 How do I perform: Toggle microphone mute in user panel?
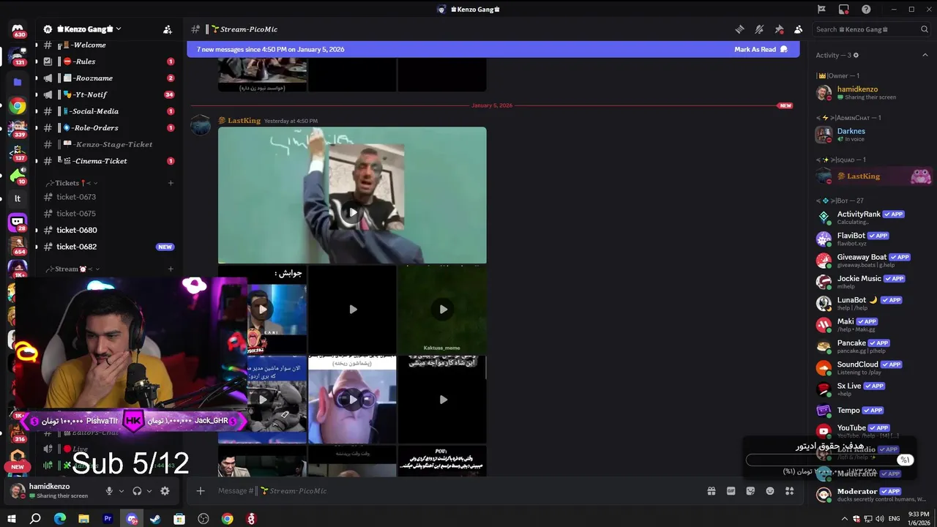tap(109, 491)
